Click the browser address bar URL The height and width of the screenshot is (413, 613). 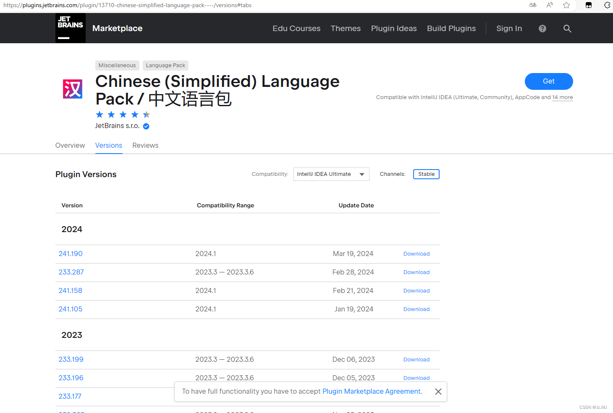pyautogui.click(x=128, y=5)
